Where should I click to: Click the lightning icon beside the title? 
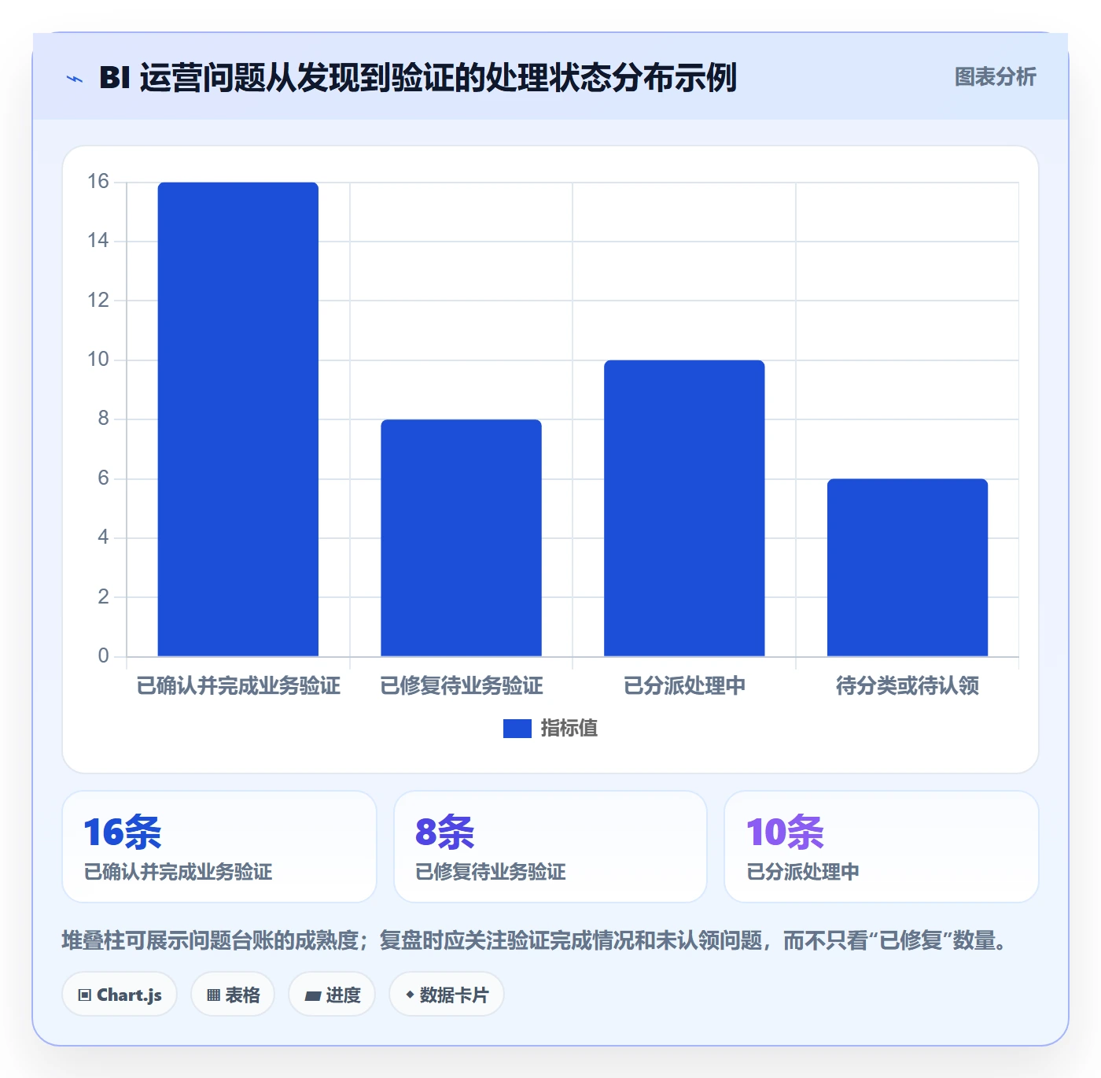[x=75, y=79]
